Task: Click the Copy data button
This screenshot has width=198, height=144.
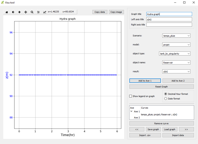Action: coord(100,12)
